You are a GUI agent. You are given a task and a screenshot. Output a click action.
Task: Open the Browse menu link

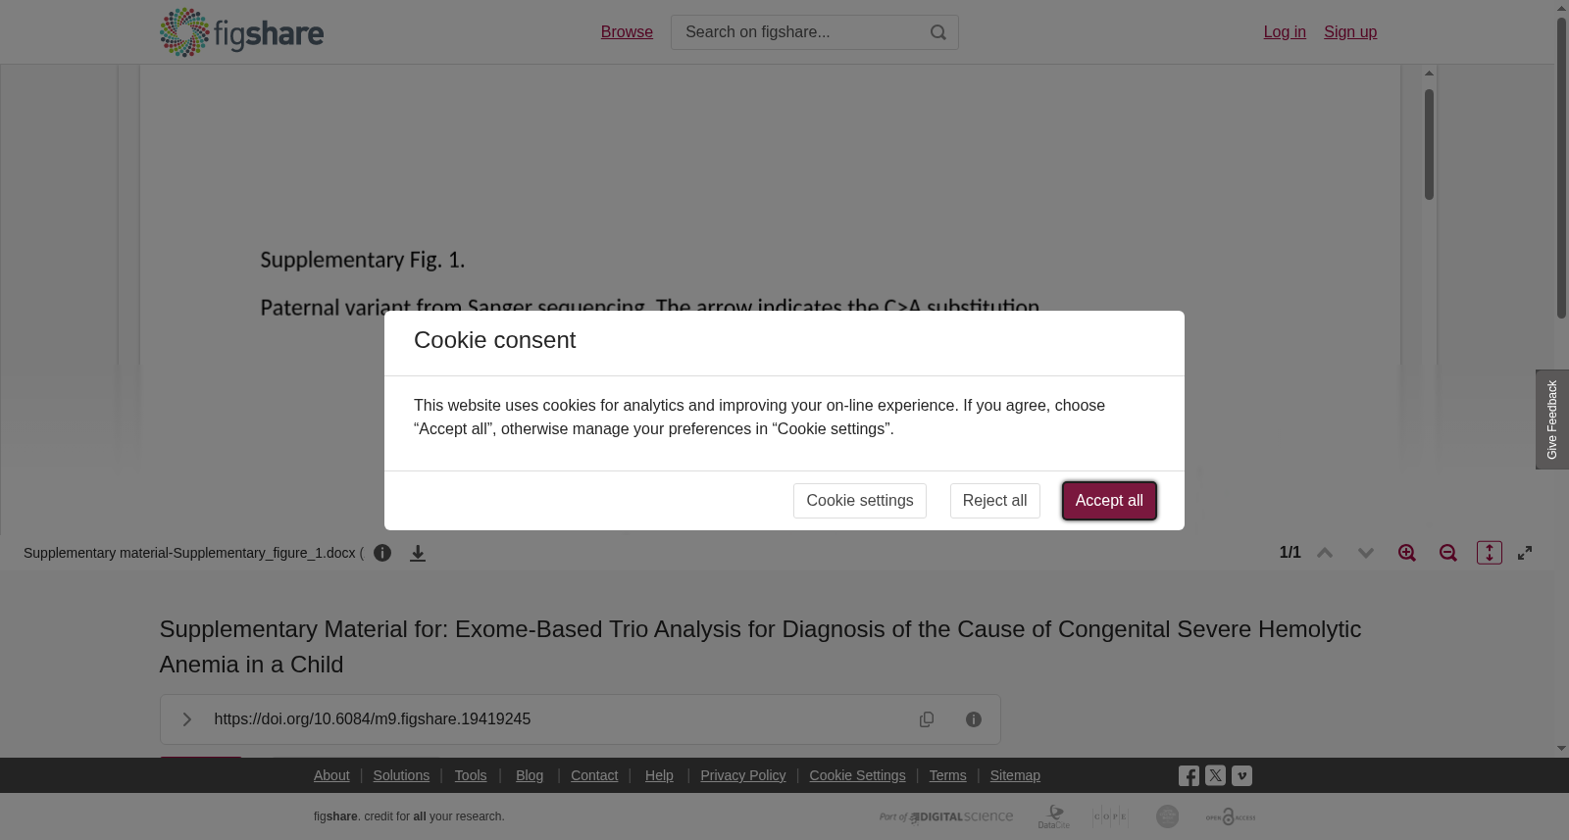pos(627,32)
